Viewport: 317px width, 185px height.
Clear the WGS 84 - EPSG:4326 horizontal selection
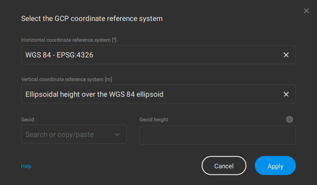pyautogui.click(x=286, y=55)
